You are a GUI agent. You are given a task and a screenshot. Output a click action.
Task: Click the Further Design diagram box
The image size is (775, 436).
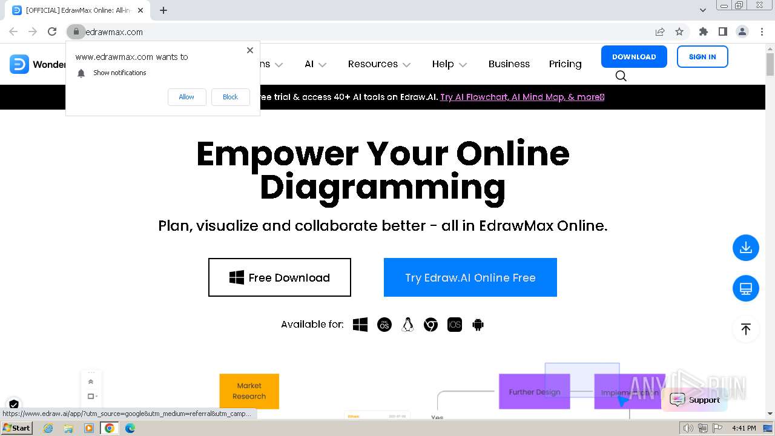[x=535, y=392]
